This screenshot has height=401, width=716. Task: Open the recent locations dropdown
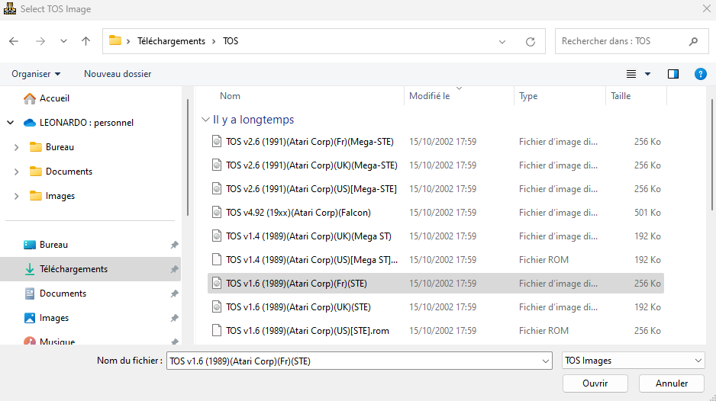click(x=63, y=41)
